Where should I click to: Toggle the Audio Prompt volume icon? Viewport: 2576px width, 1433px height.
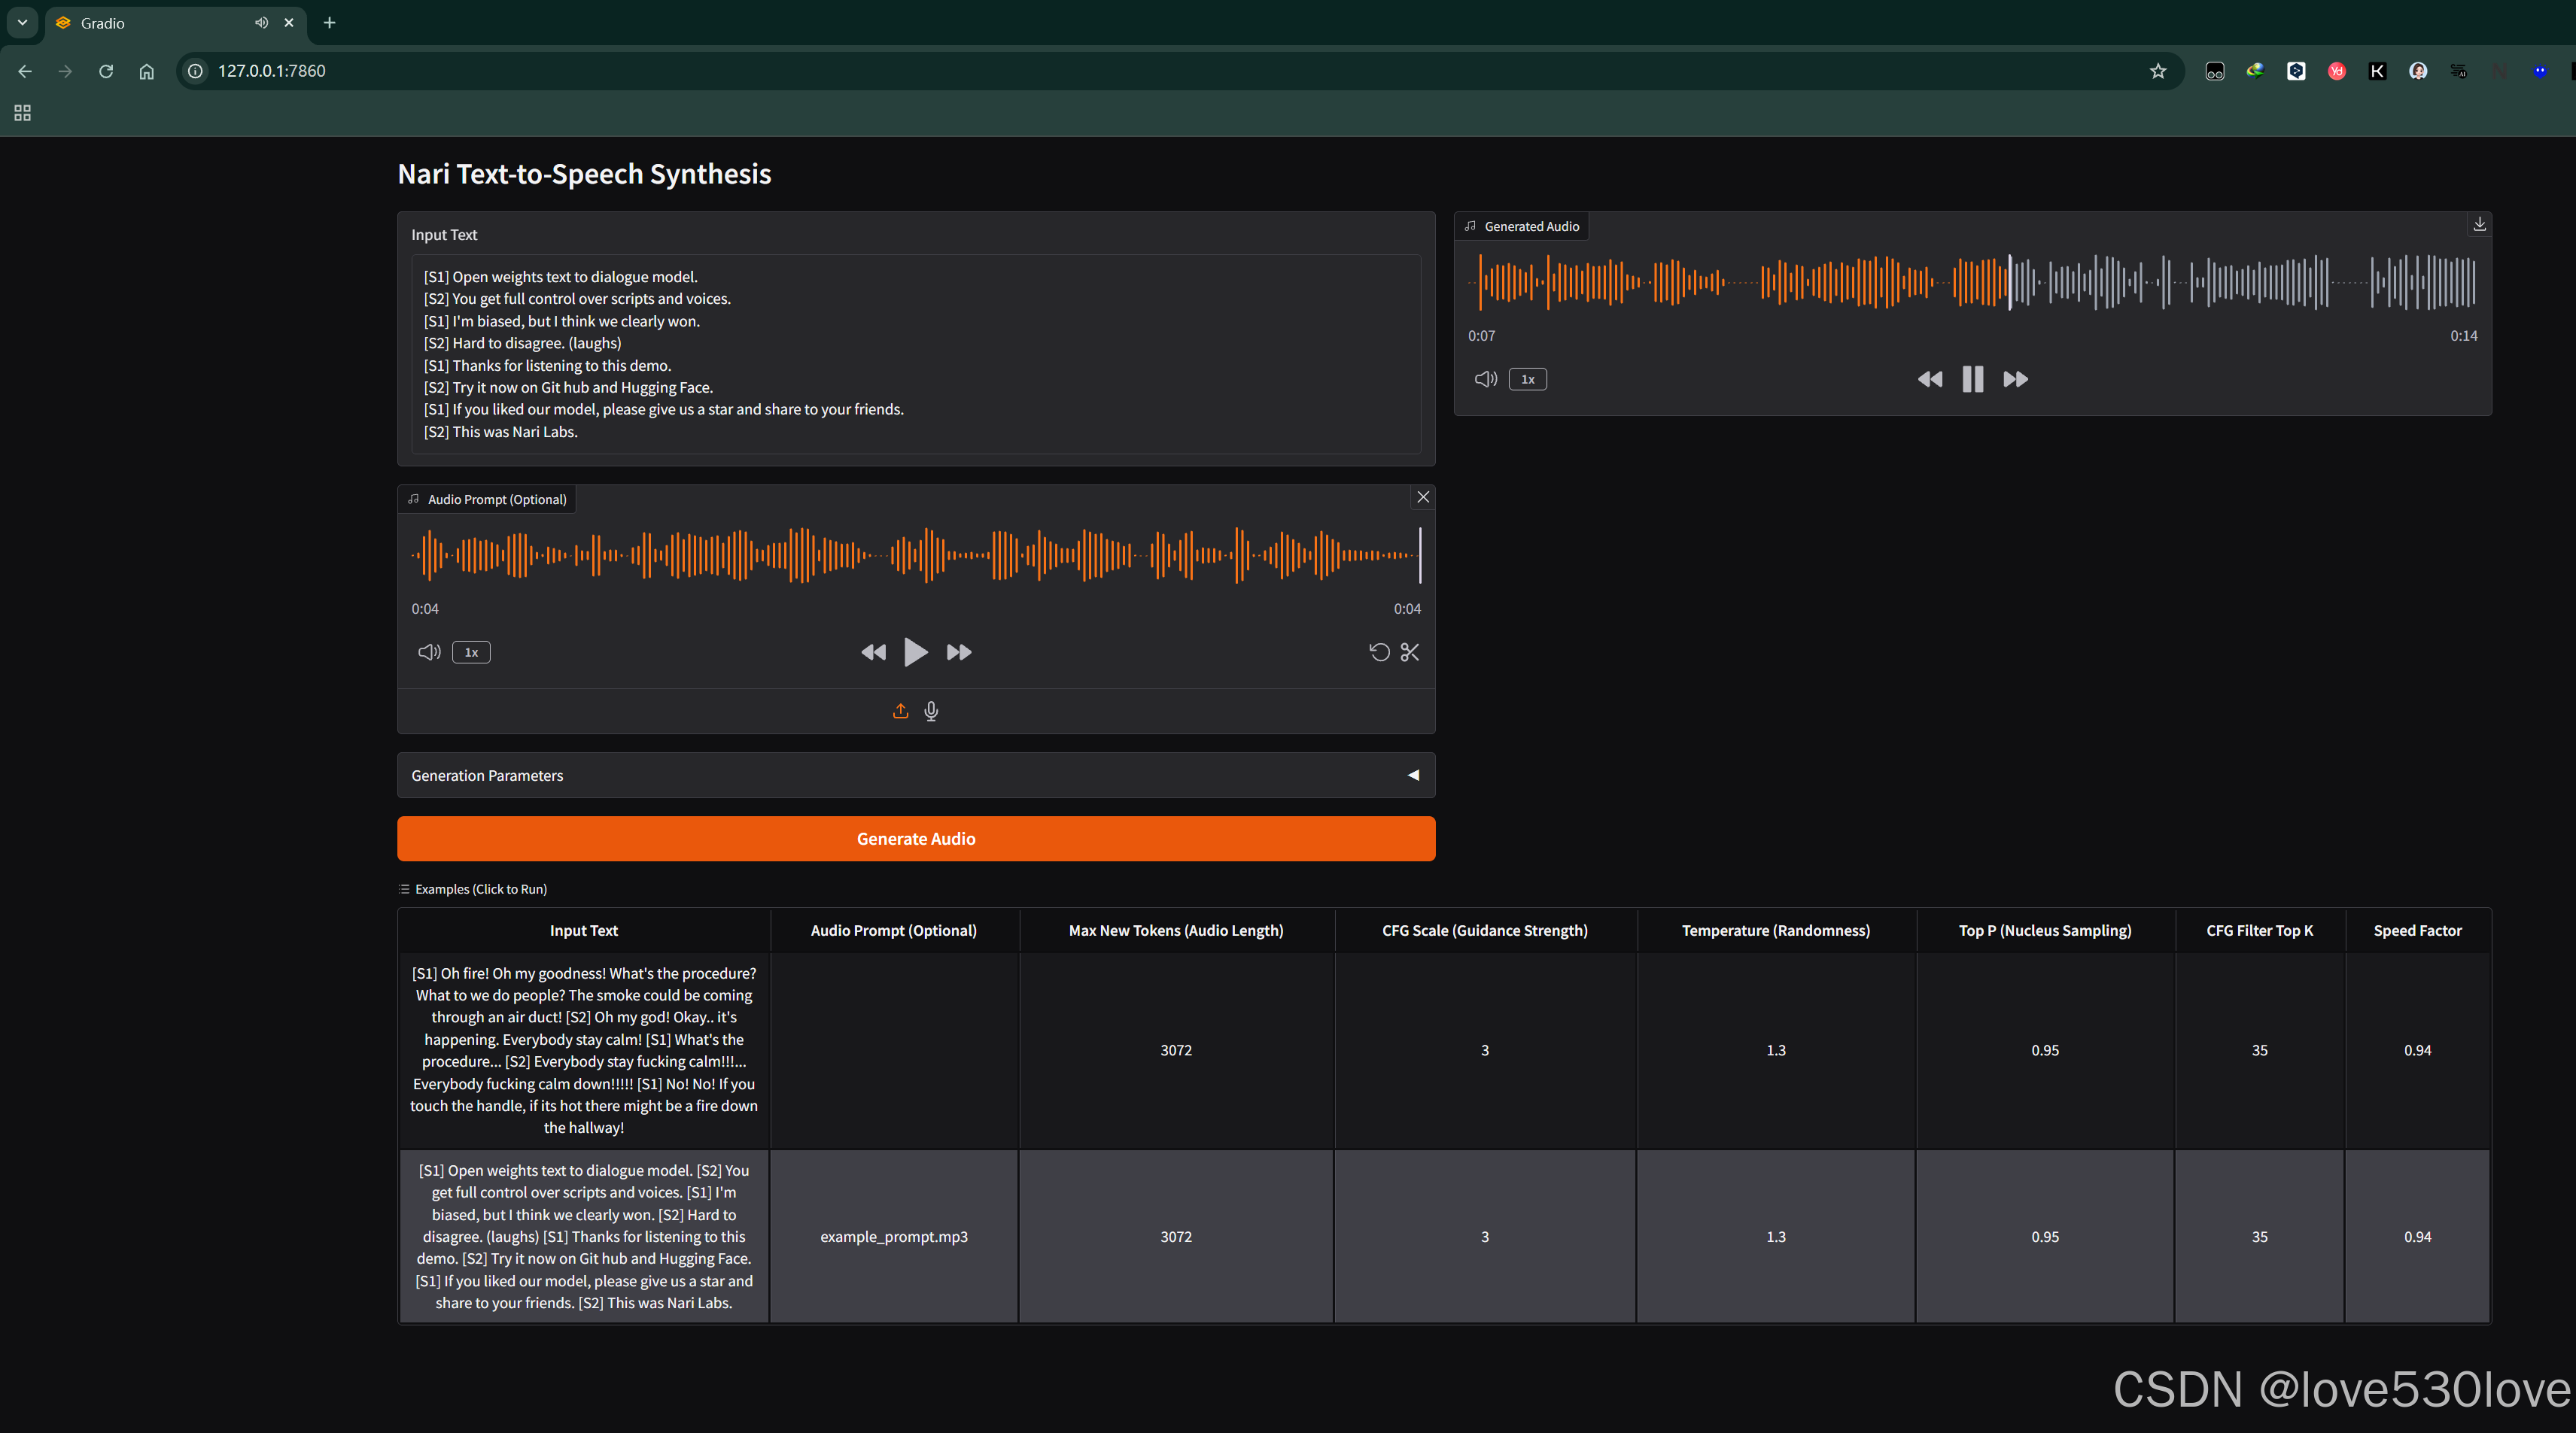click(x=429, y=651)
